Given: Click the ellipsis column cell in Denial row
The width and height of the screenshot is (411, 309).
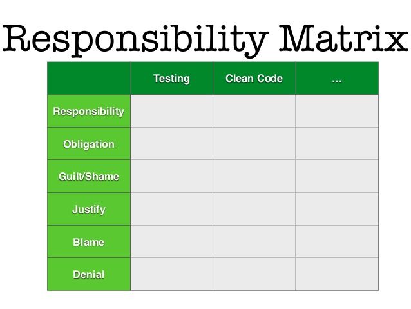Looking at the screenshot, I should (337, 274).
